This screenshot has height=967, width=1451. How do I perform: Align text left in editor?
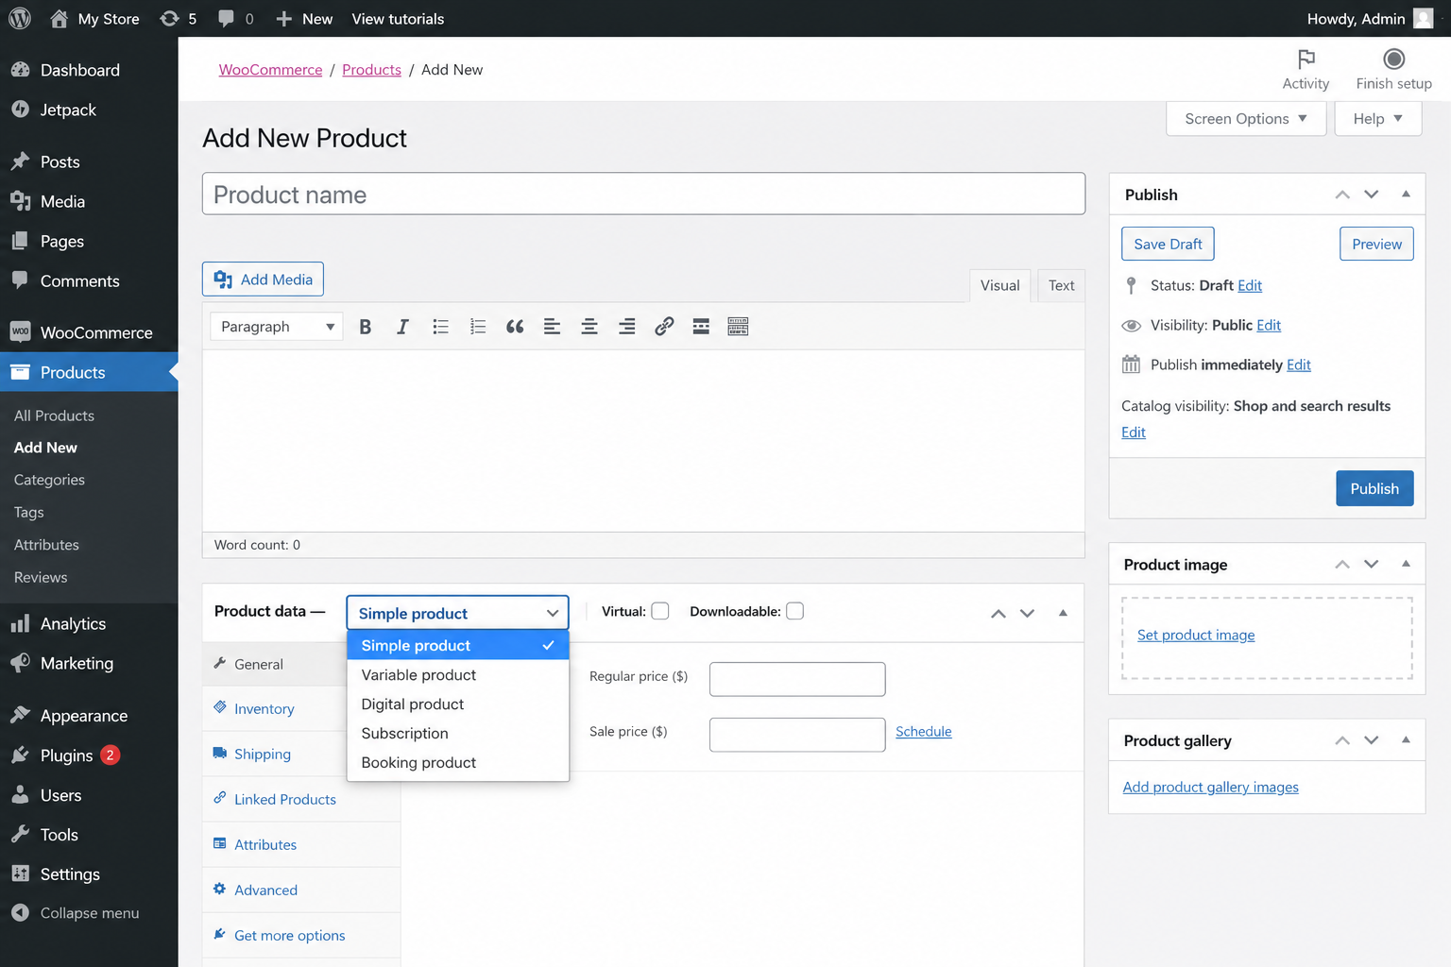coord(552,327)
